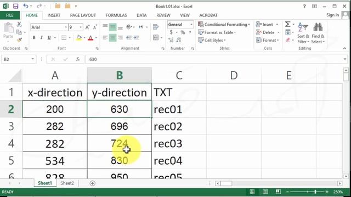Click the Clear eraser icon

coord(288,40)
